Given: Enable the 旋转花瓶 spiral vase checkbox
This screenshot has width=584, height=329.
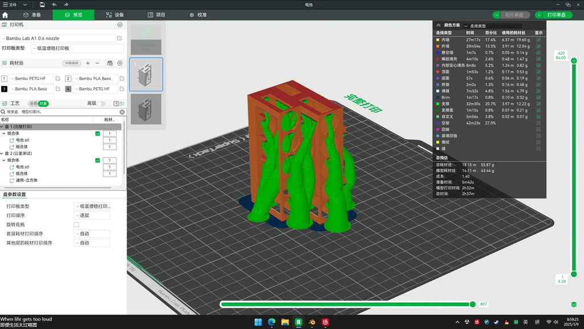Looking at the screenshot, I should point(76,225).
